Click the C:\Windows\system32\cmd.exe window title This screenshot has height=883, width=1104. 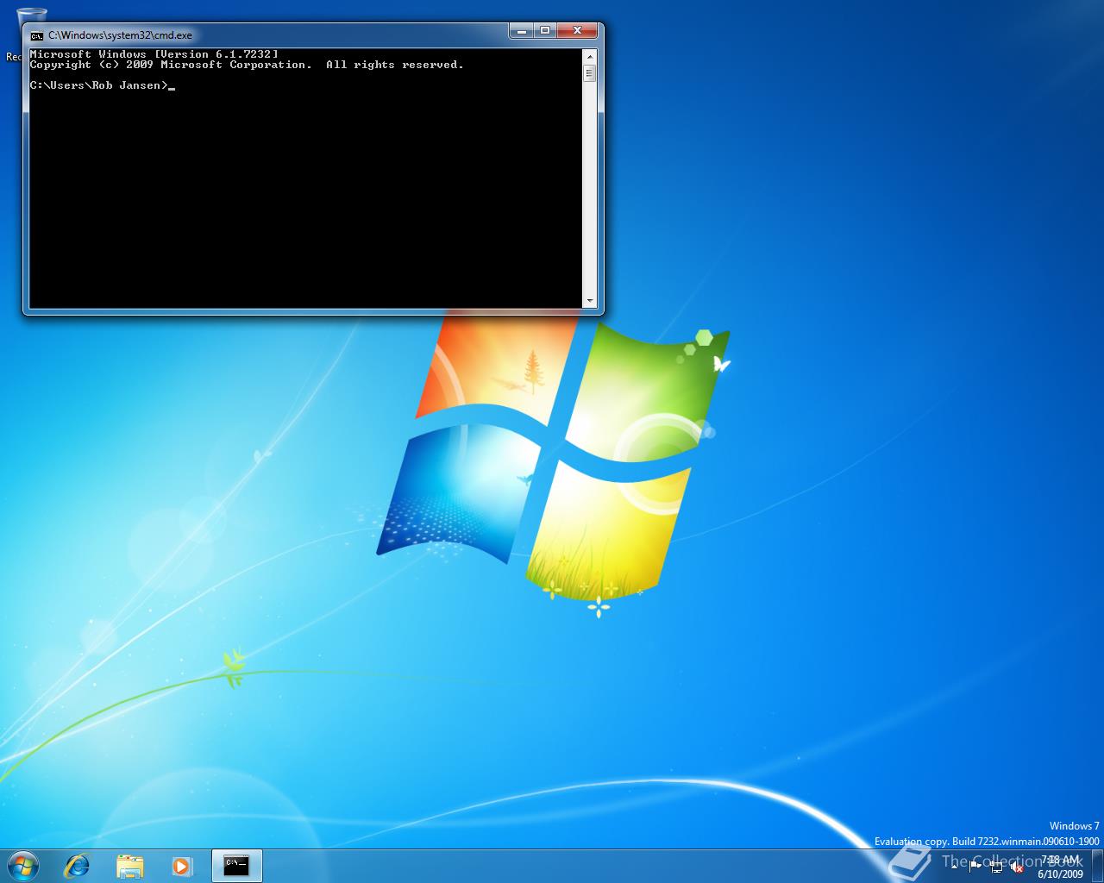120,35
